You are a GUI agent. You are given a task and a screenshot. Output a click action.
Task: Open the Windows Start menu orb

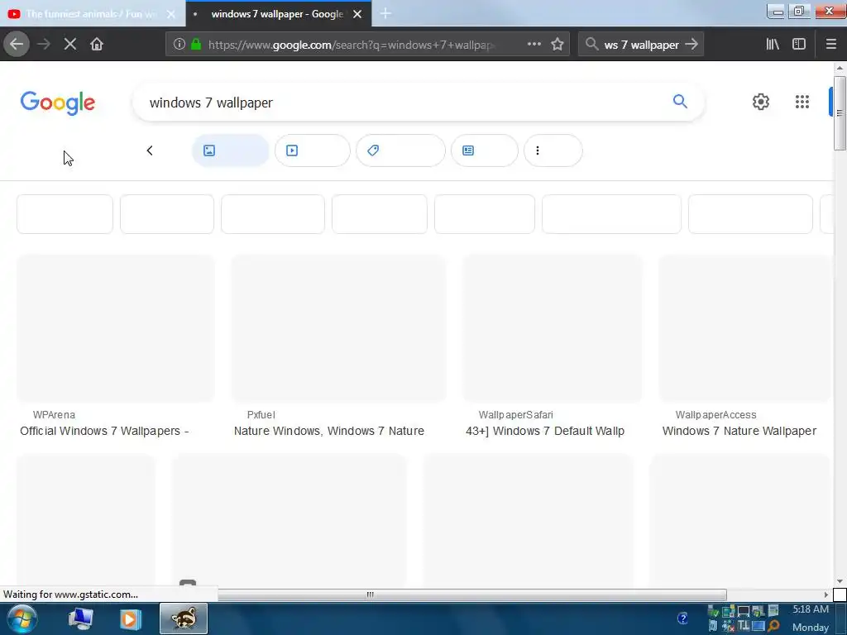coord(22,618)
